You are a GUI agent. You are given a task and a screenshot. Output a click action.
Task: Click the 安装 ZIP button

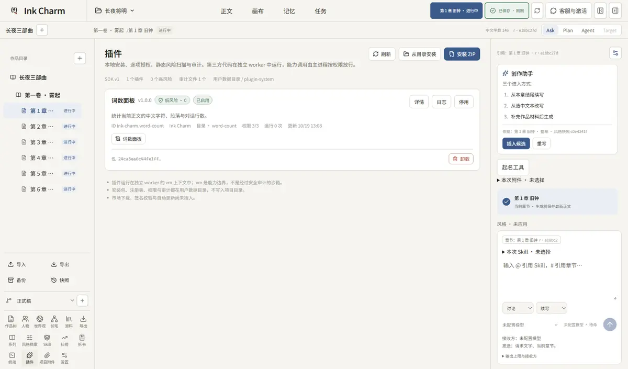point(462,54)
